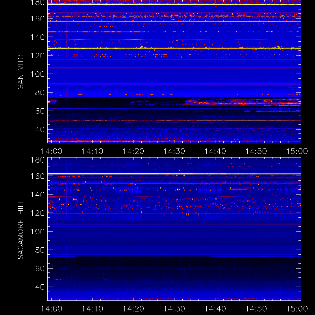
Task: Click the SAGAMORE HILL axis title
Action: point(20,229)
